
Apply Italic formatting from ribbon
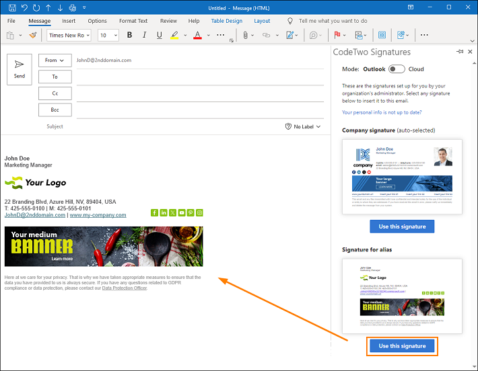tap(144, 36)
